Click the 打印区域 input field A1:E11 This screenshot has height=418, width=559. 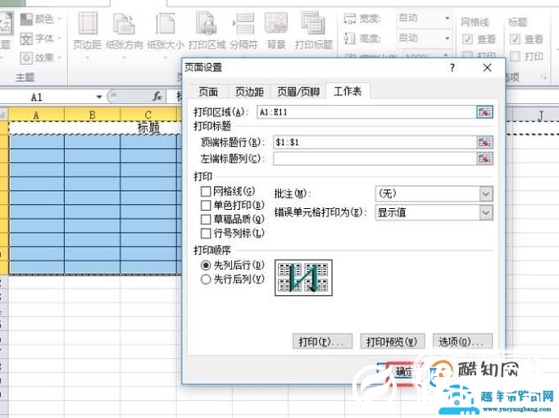366,112
